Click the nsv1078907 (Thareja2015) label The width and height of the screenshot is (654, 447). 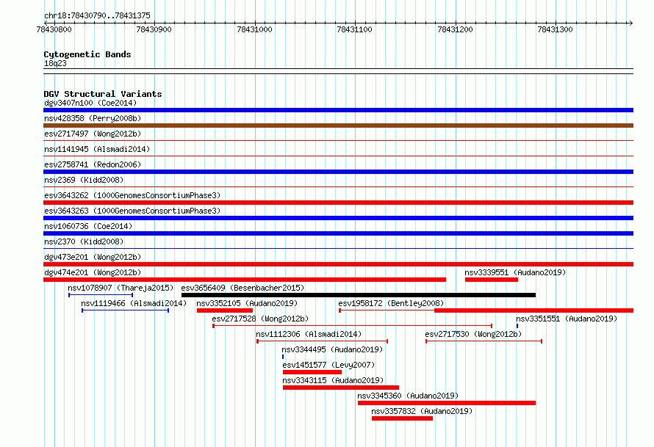coord(121,288)
